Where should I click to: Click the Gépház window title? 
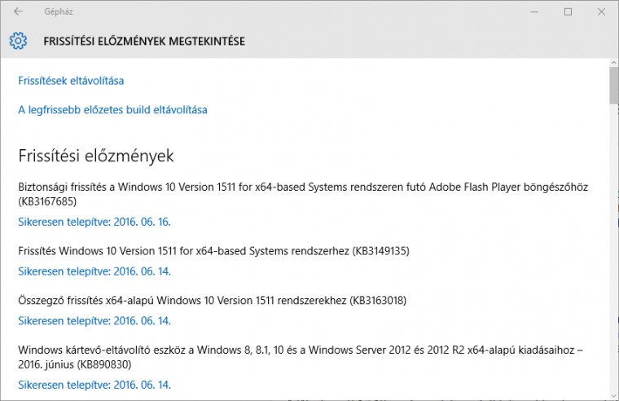59,12
